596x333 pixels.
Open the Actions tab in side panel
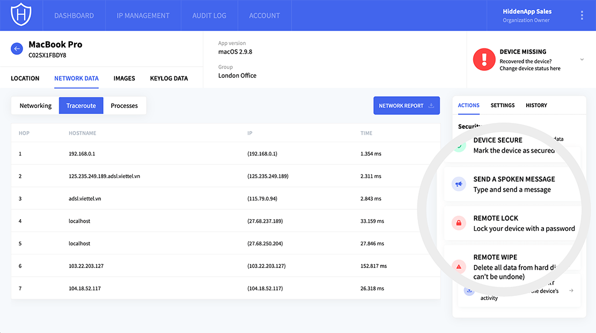[x=468, y=105]
